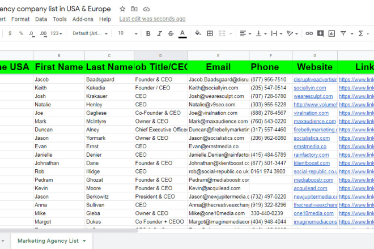Select the 'First Name' header cell

(59, 67)
